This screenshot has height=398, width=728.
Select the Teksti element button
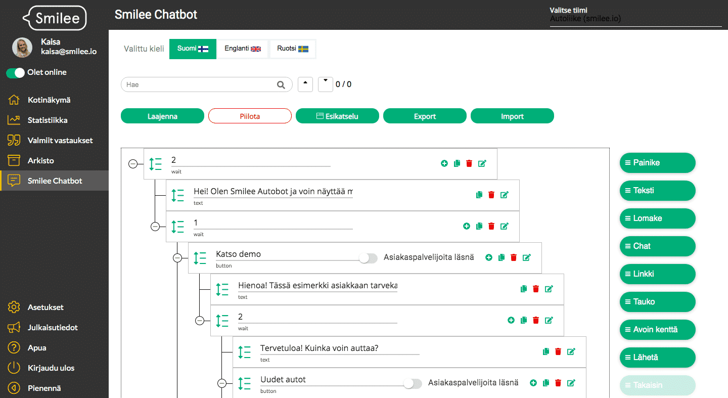click(x=658, y=191)
